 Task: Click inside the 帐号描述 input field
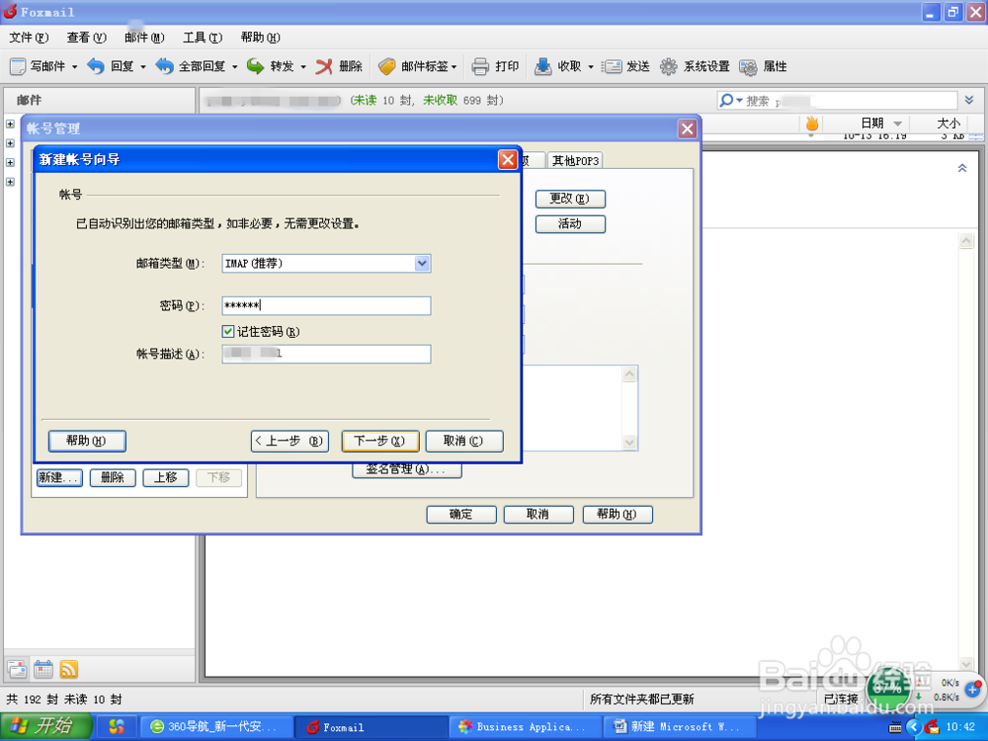[x=326, y=354]
